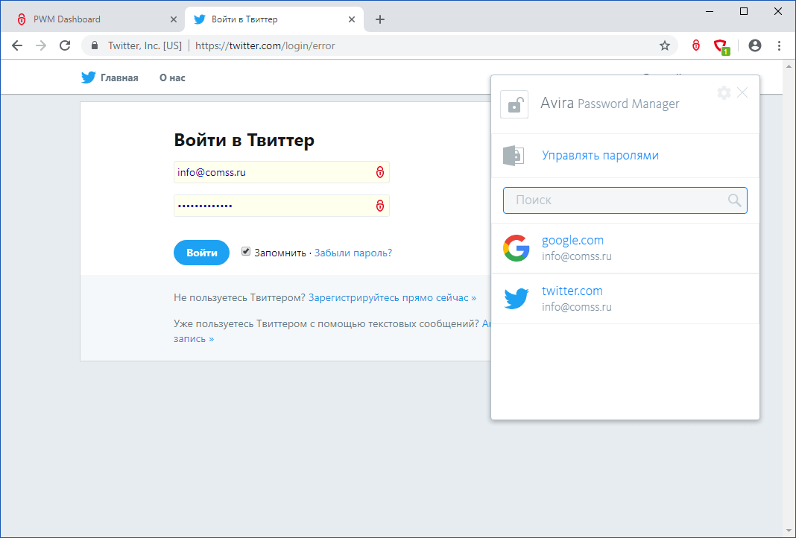Bookmark the page with the star icon
Screen dimensions: 796x538
pos(664,45)
